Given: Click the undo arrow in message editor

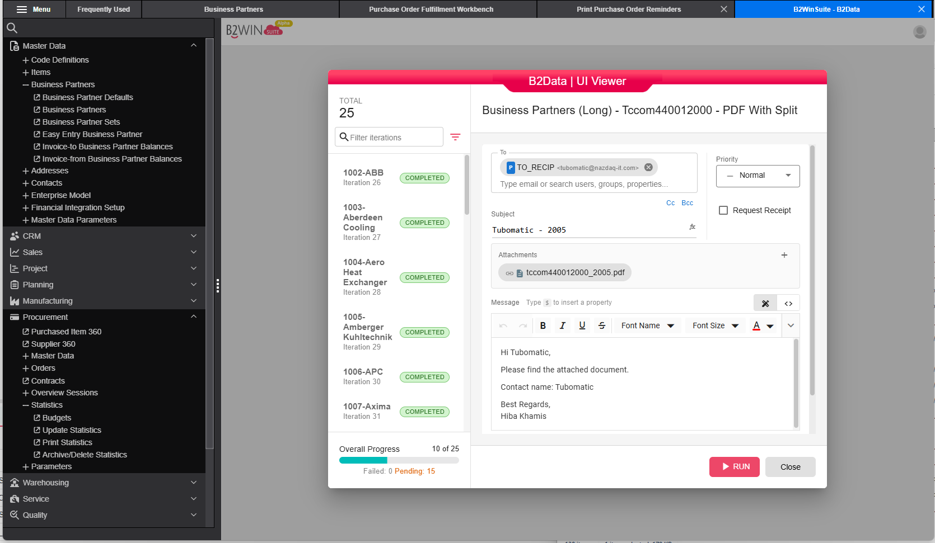Looking at the screenshot, I should click(x=503, y=325).
